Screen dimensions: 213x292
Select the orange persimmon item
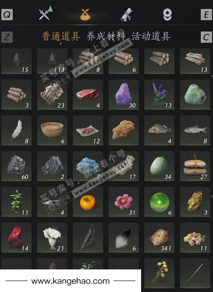[88, 202]
